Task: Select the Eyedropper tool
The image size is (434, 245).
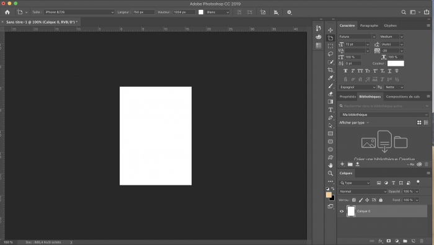Action: click(x=330, y=78)
